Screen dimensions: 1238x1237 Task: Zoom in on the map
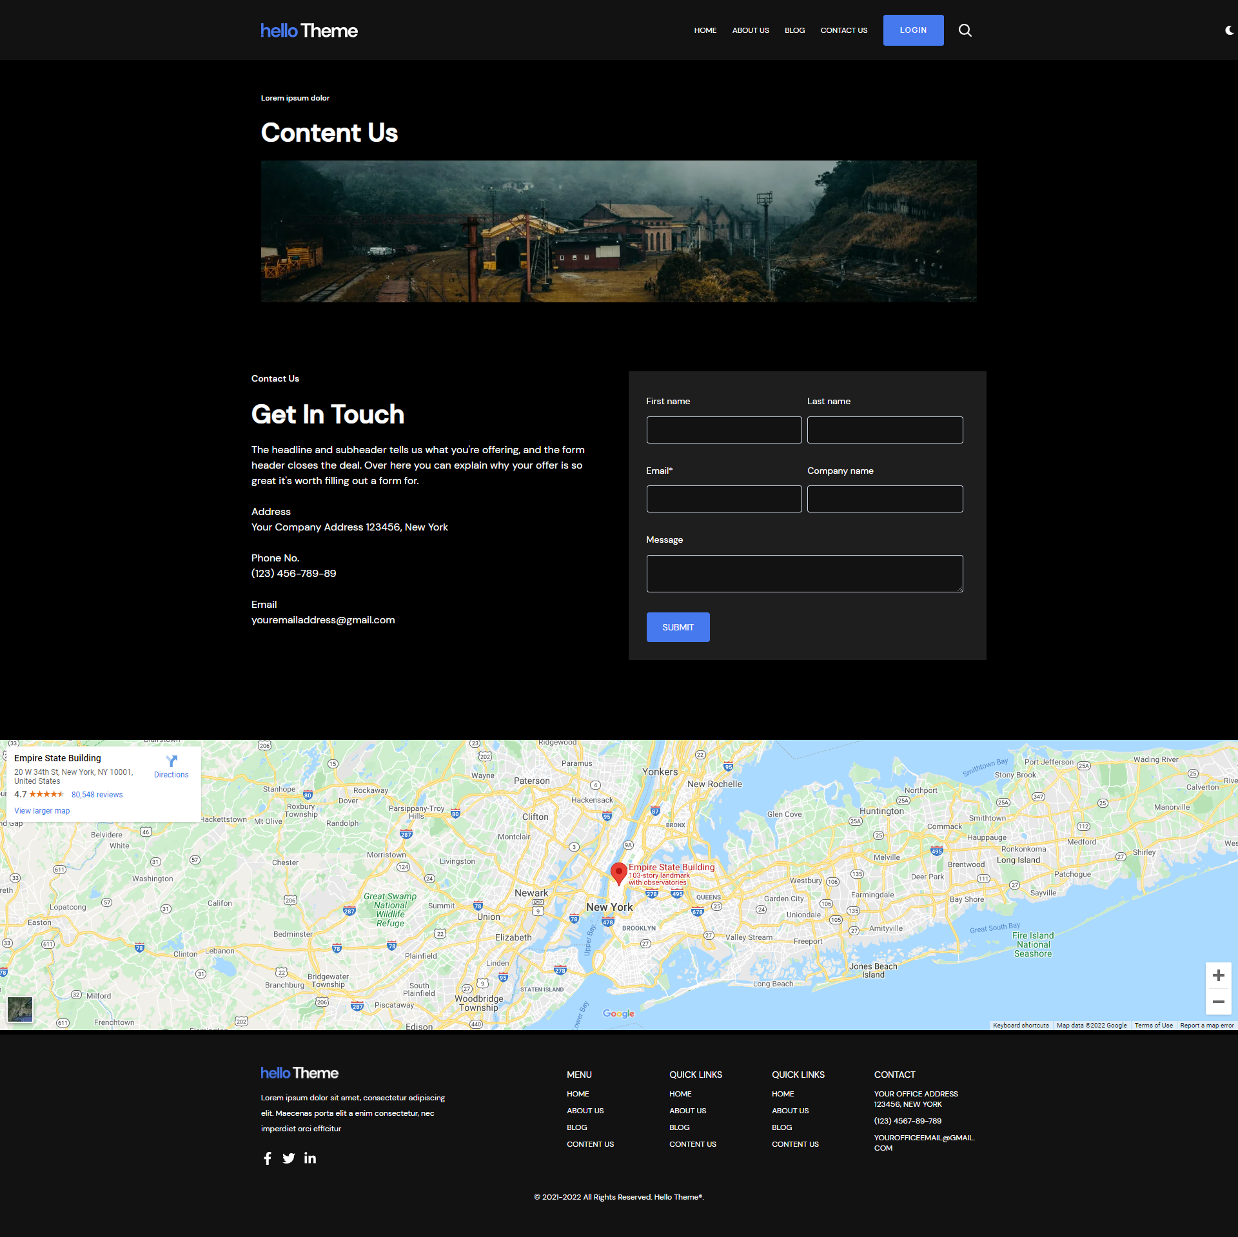(x=1218, y=975)
